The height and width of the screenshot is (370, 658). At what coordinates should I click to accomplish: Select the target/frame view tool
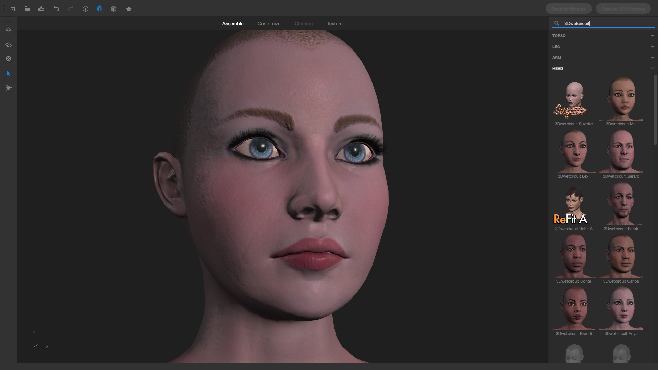[x=9, y=59]
